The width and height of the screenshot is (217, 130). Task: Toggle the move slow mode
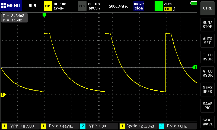pos(139,6)
